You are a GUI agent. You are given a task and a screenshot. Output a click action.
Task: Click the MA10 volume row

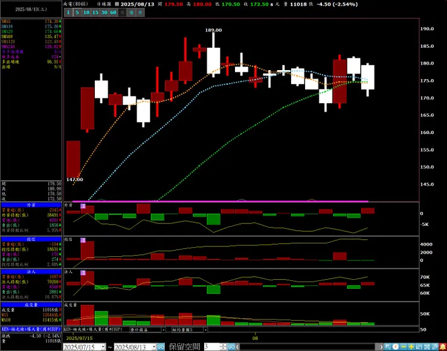[31, 320]
